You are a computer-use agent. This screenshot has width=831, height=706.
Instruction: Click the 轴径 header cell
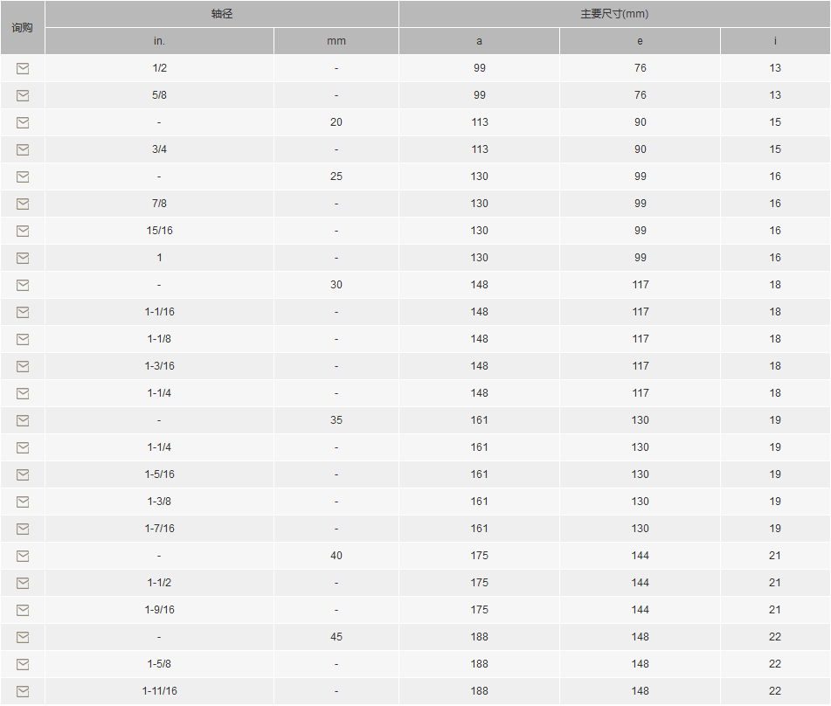[222, 14]
